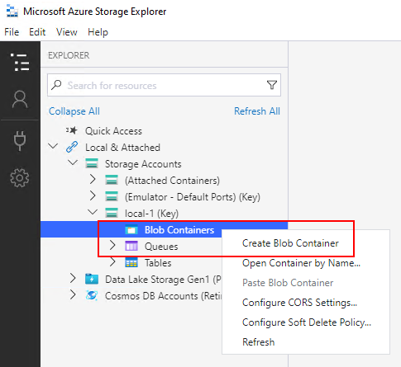Screen dimensions: 401x367
Task: Select the Cosmos DB Accounts label
Action: 163,296
